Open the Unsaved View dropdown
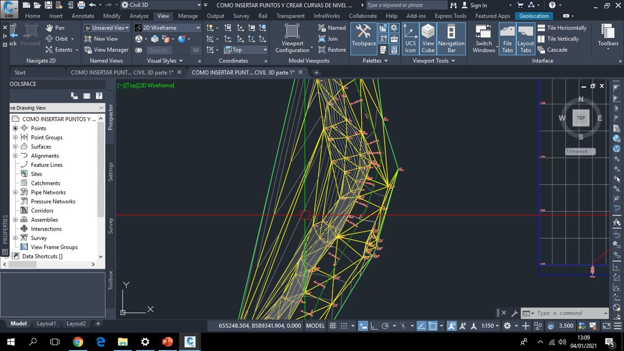This screenshot has width=624, height=351. click(x=106, y=28)
